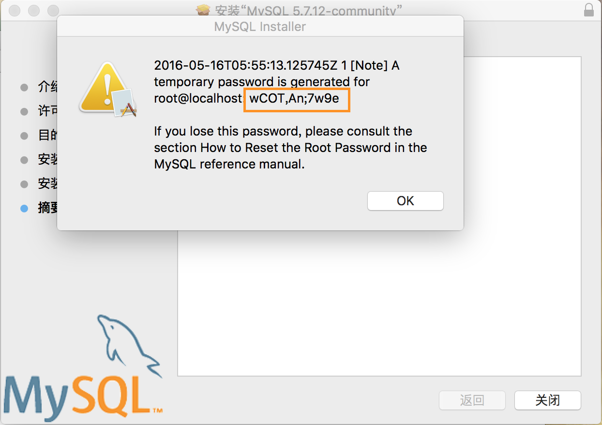Click the package box icon beside the window title
This screenshot has height=425, width=602.
[x=204, y=10]
